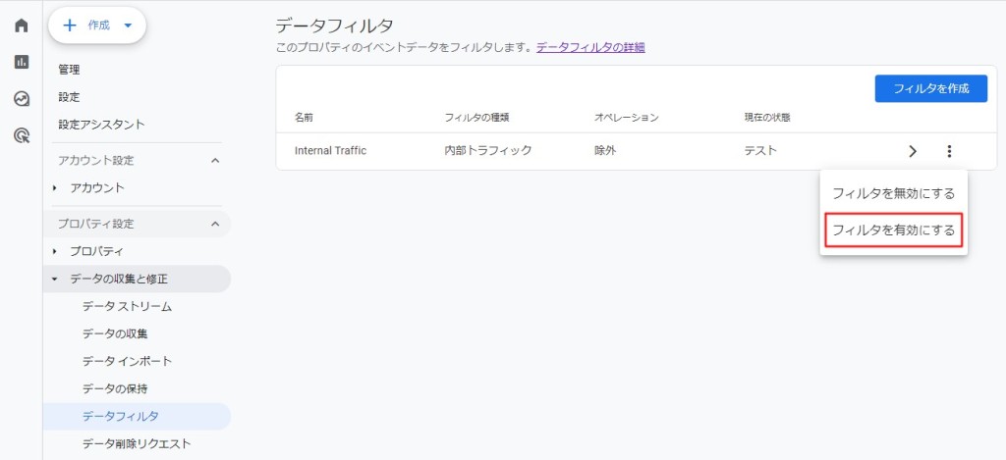Go to データ ストリーム in sidebar
Image resolution: width=1006 pixels, height=460 pixels.
coord(127,306)
